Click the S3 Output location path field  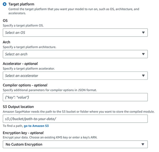click(75, 119)
